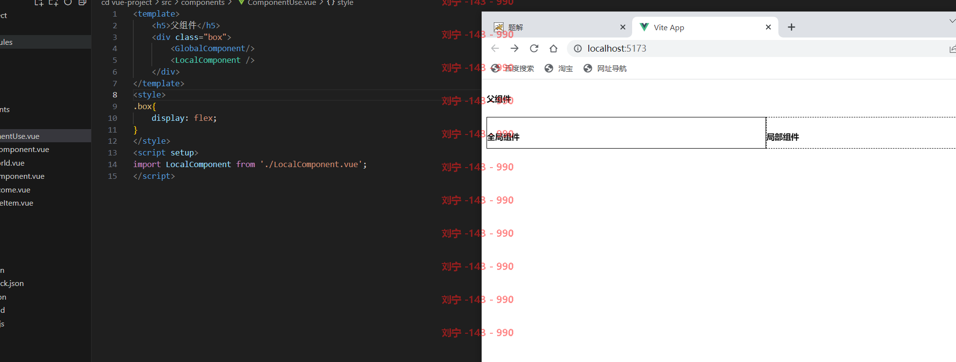Click the closing </div> code line

[x=166, y=72]
